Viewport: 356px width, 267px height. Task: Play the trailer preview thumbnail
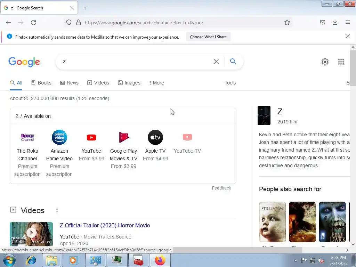tap(31, 234)
